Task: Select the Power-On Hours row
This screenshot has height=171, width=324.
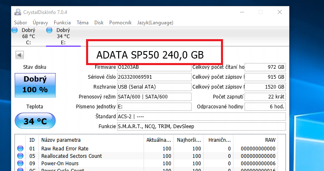Action: [x=146, y=164]
